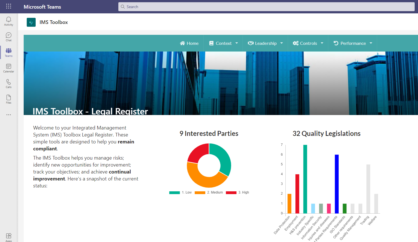Click the Context book icon
The image size is (418, 242).
[211, 43]
